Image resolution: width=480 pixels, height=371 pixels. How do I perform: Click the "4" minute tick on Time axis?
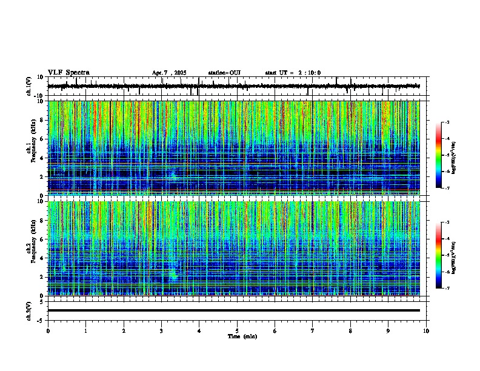(199, 331)
